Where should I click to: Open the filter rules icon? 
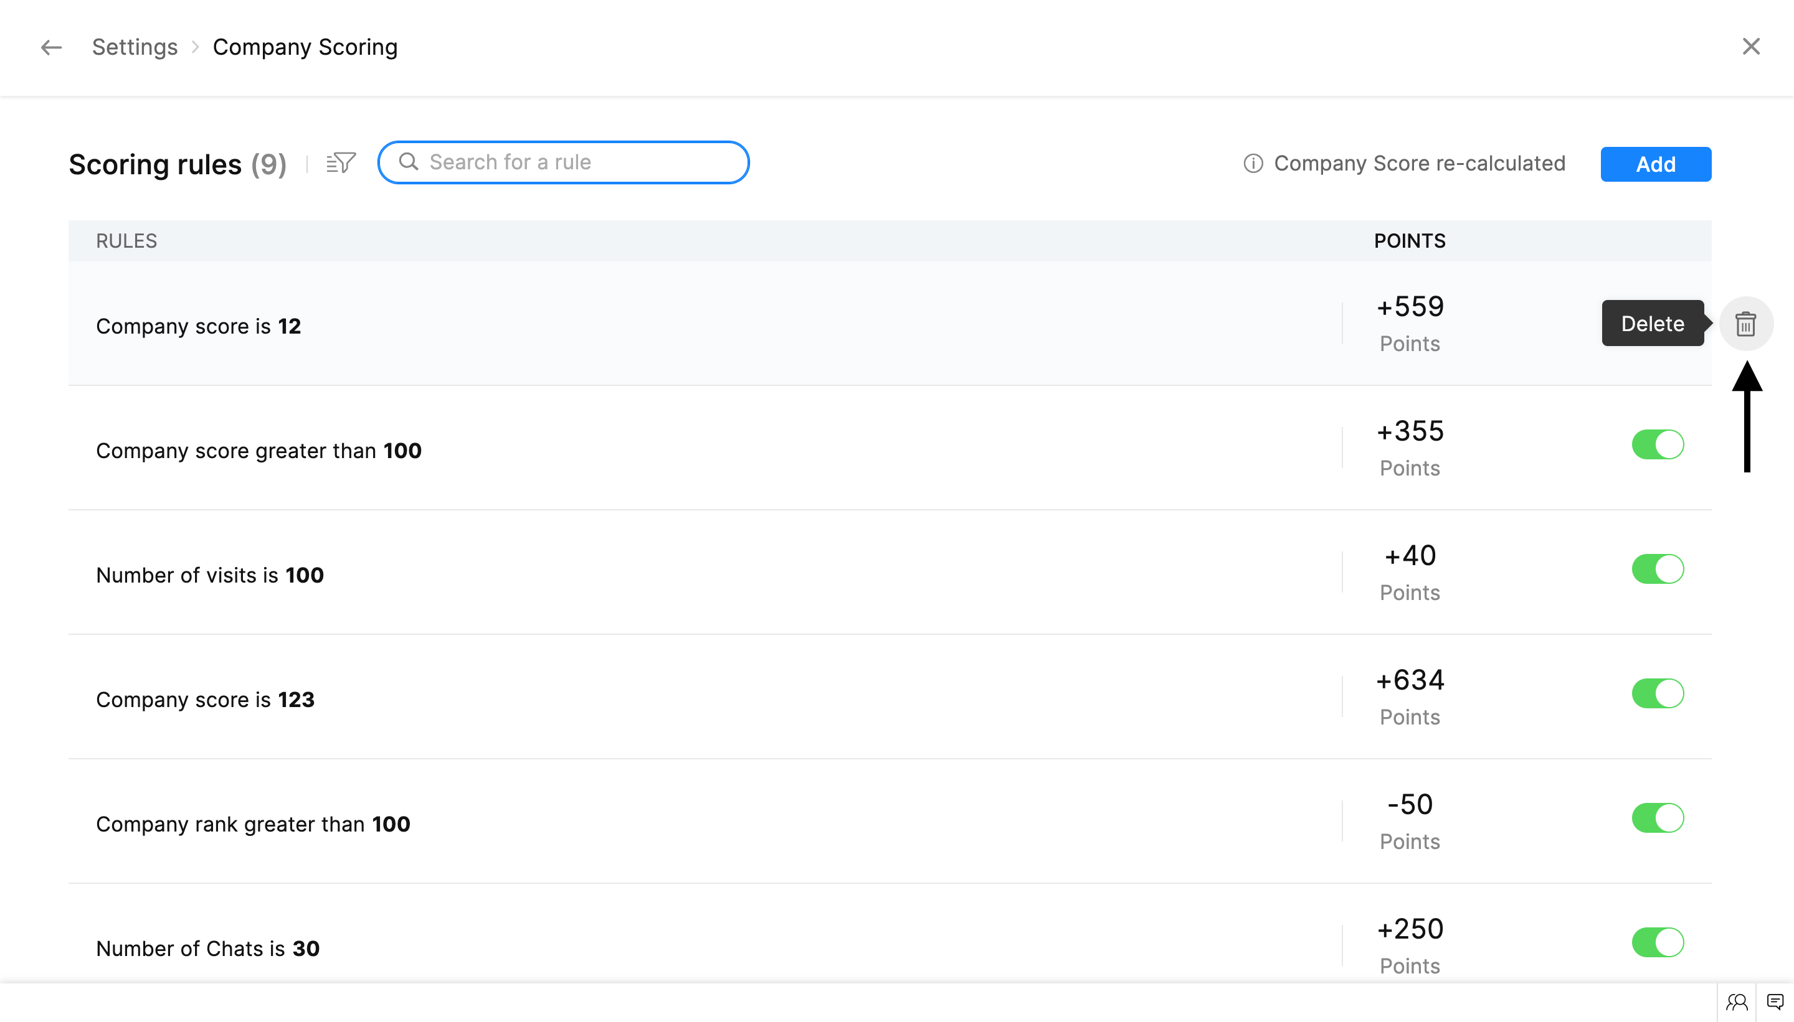341,163
